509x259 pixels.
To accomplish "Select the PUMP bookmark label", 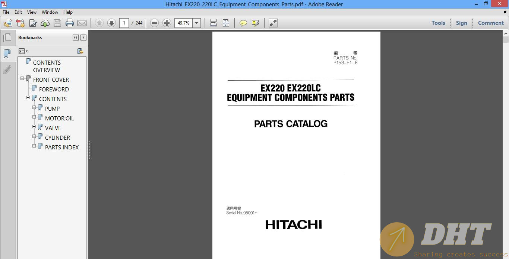I will pyautogui.click(x=52, y=109).
